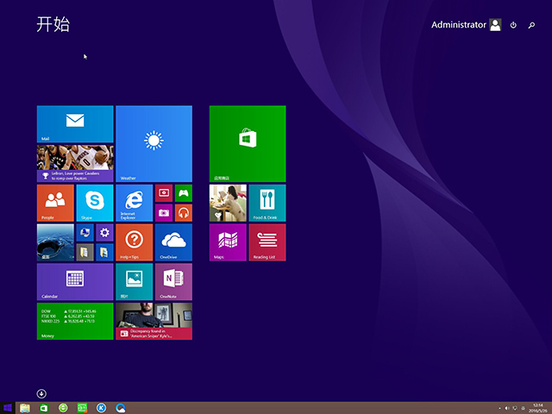Open the small orange Music headphones tile
This screenshot has width=552, height=414.
184,213
